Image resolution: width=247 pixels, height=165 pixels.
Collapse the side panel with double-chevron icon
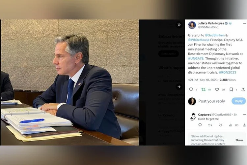point(179,25)
